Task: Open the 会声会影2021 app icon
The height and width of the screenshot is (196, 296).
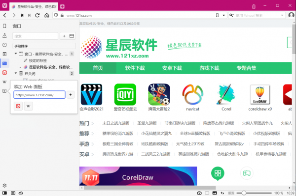Action: [92, 94]
